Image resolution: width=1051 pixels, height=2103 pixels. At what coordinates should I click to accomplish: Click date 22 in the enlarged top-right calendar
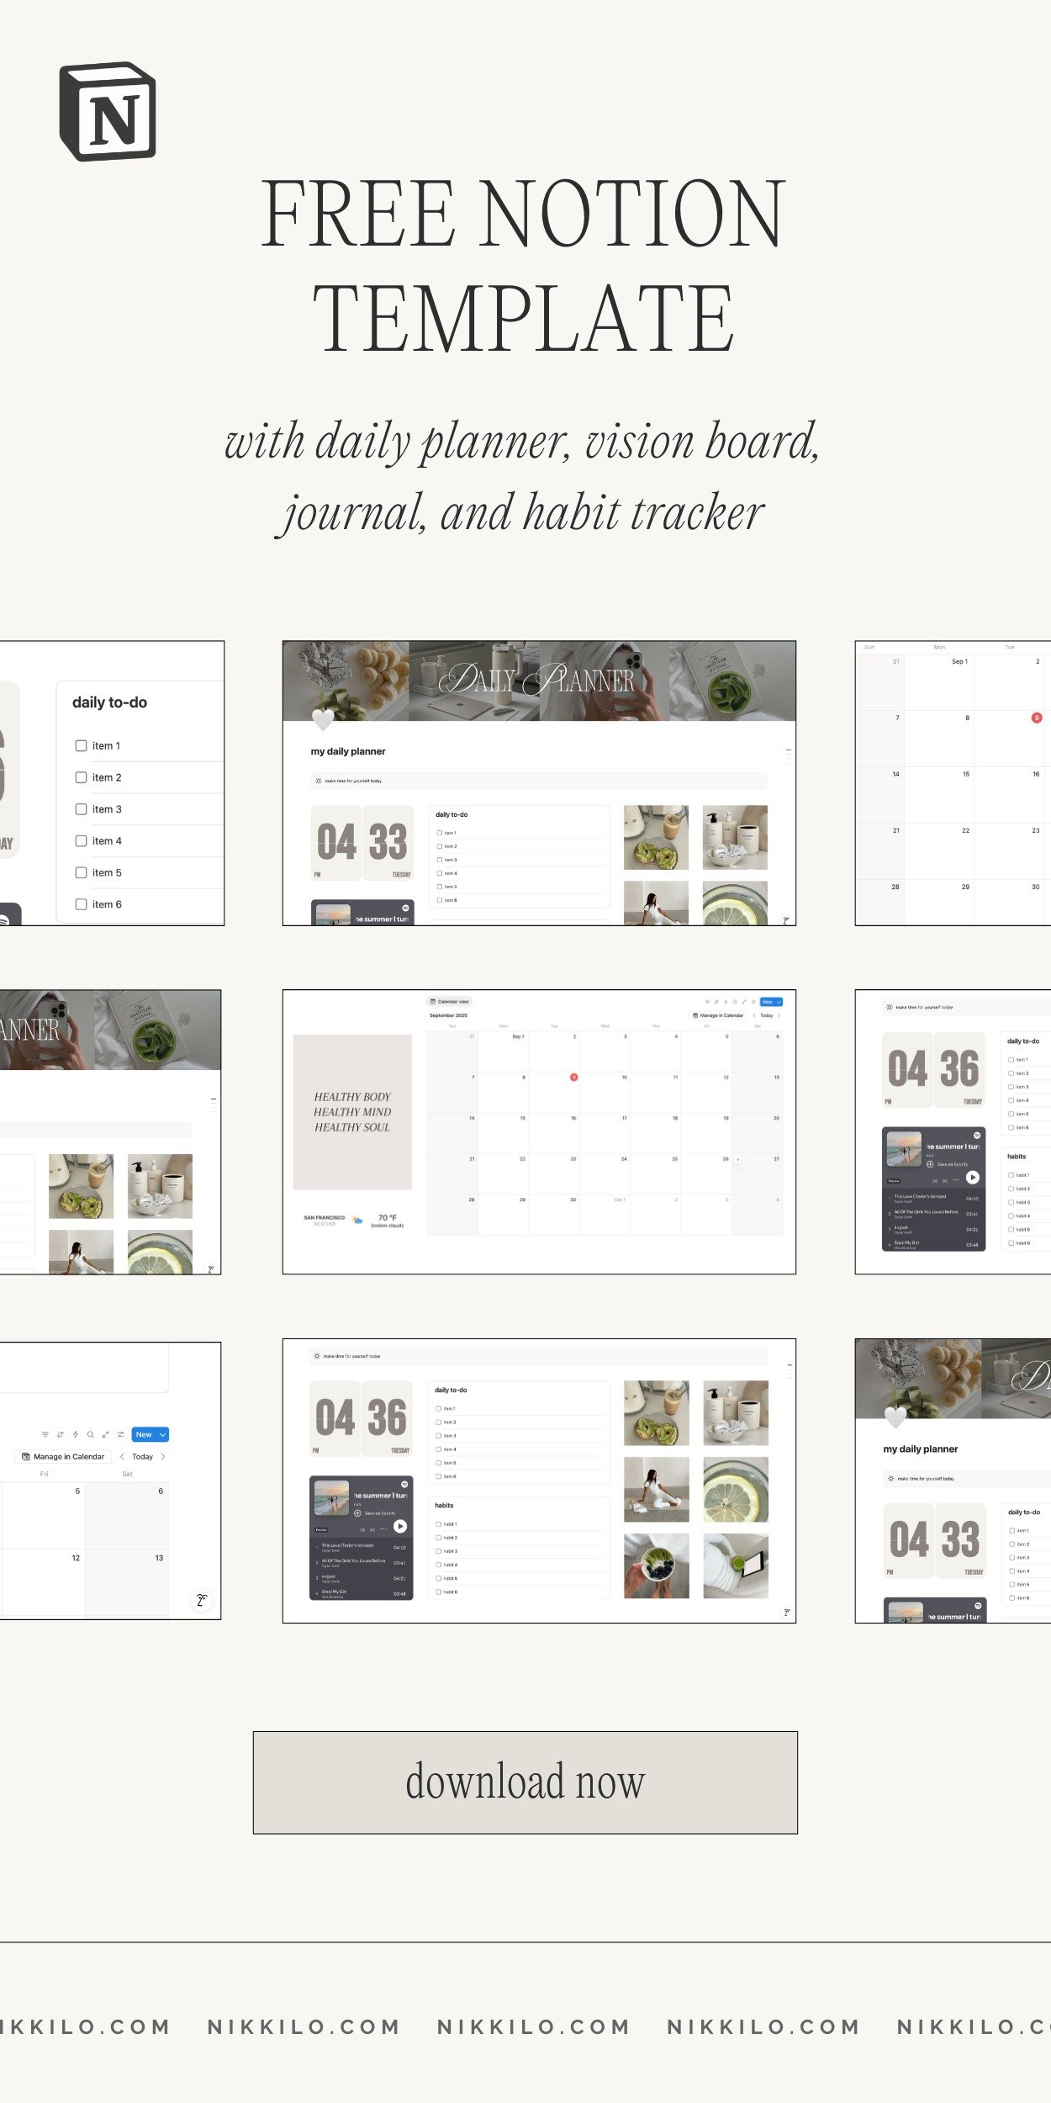tap(966, 830)
